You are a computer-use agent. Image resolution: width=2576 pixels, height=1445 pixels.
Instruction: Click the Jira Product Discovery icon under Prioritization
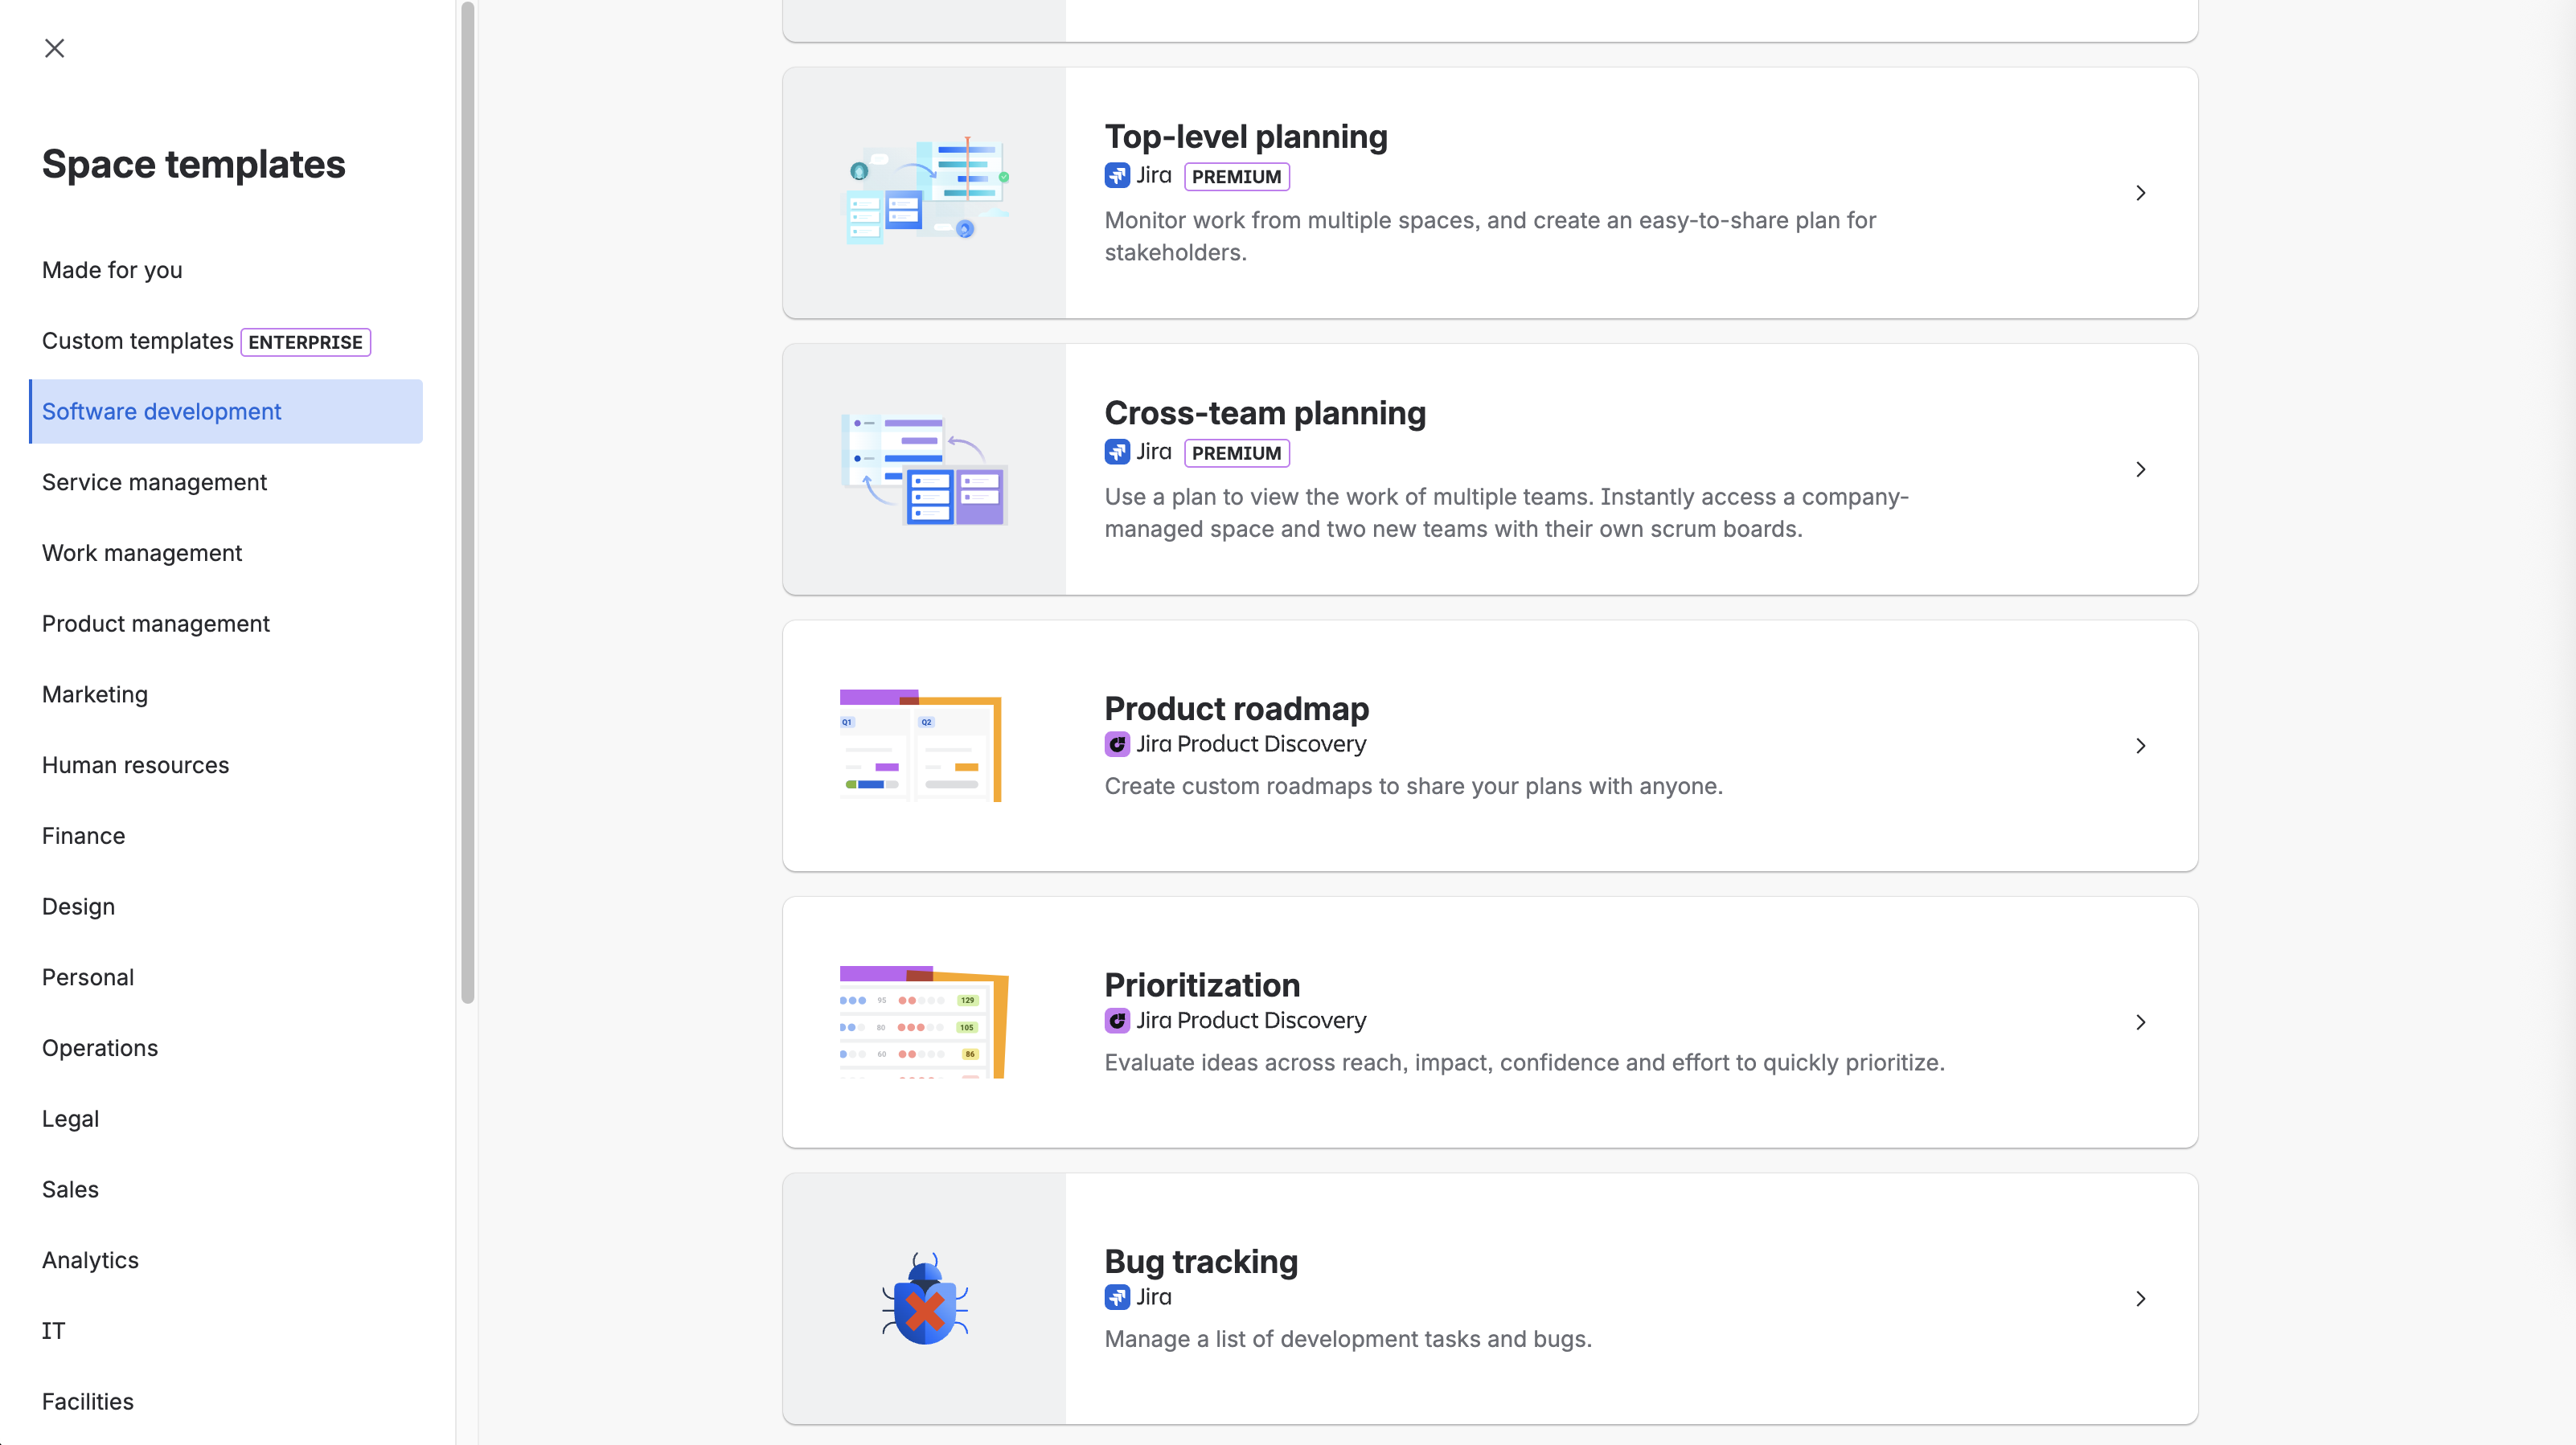pyautogui.click(x=1117, y=1021)
